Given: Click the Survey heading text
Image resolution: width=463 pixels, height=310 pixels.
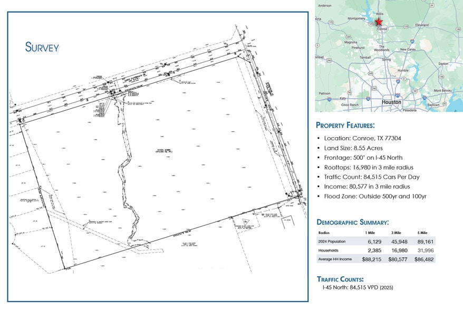Looking at the screenshot, I should (42, 47).
